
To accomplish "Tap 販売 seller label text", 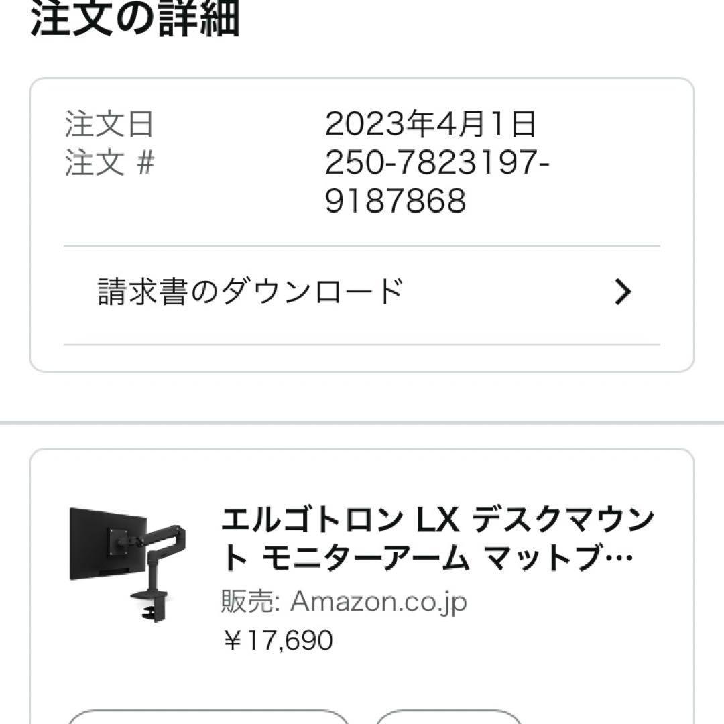I will tap(239, 602).
